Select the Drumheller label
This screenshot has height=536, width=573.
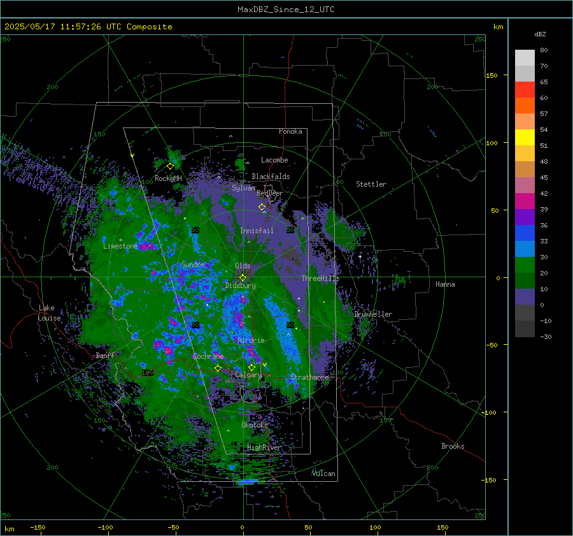373,314
